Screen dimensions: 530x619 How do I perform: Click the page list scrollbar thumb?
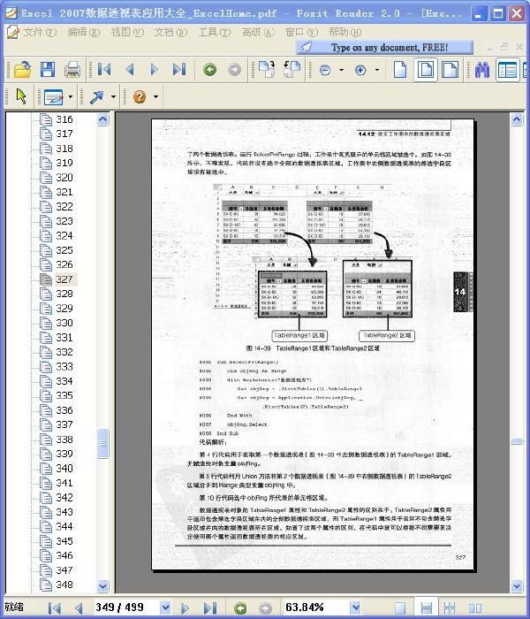click(x=102, y=443)
